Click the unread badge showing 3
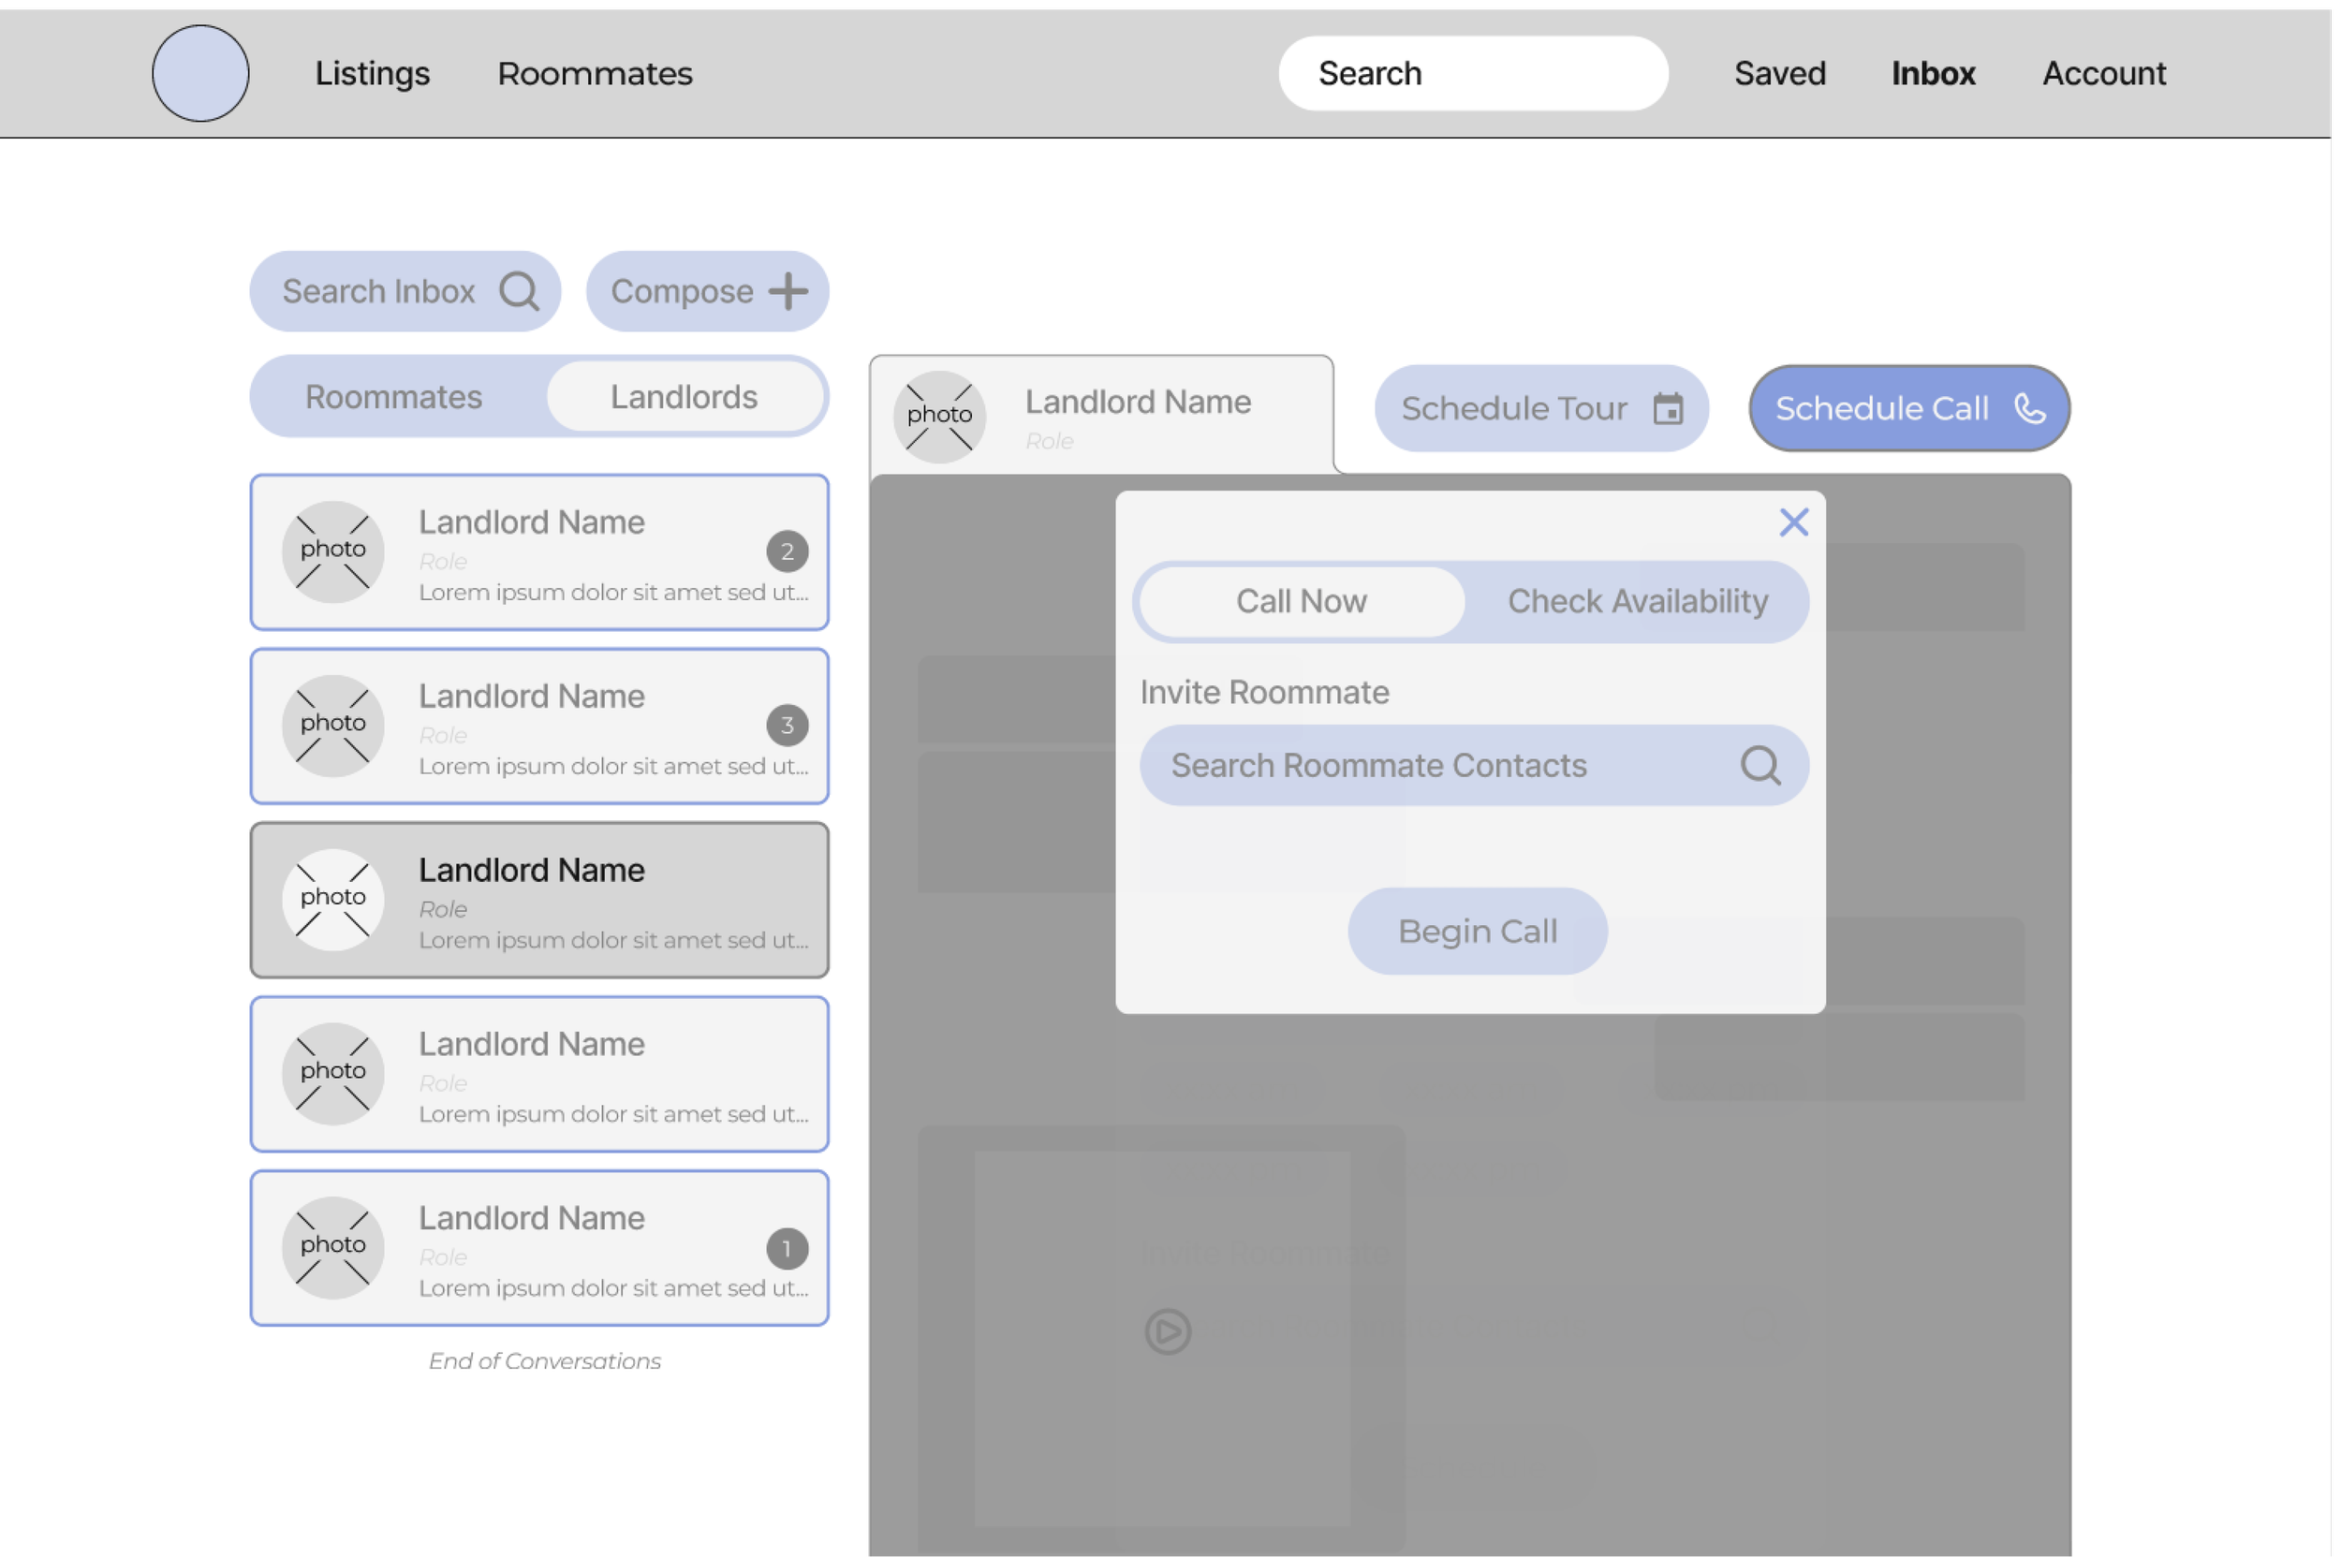Screen dimensions: 2341x1557 pyautogui.click(x=787, y=725)
